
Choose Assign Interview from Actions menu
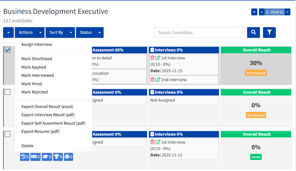pyautogui.click(x=37, y=45)
